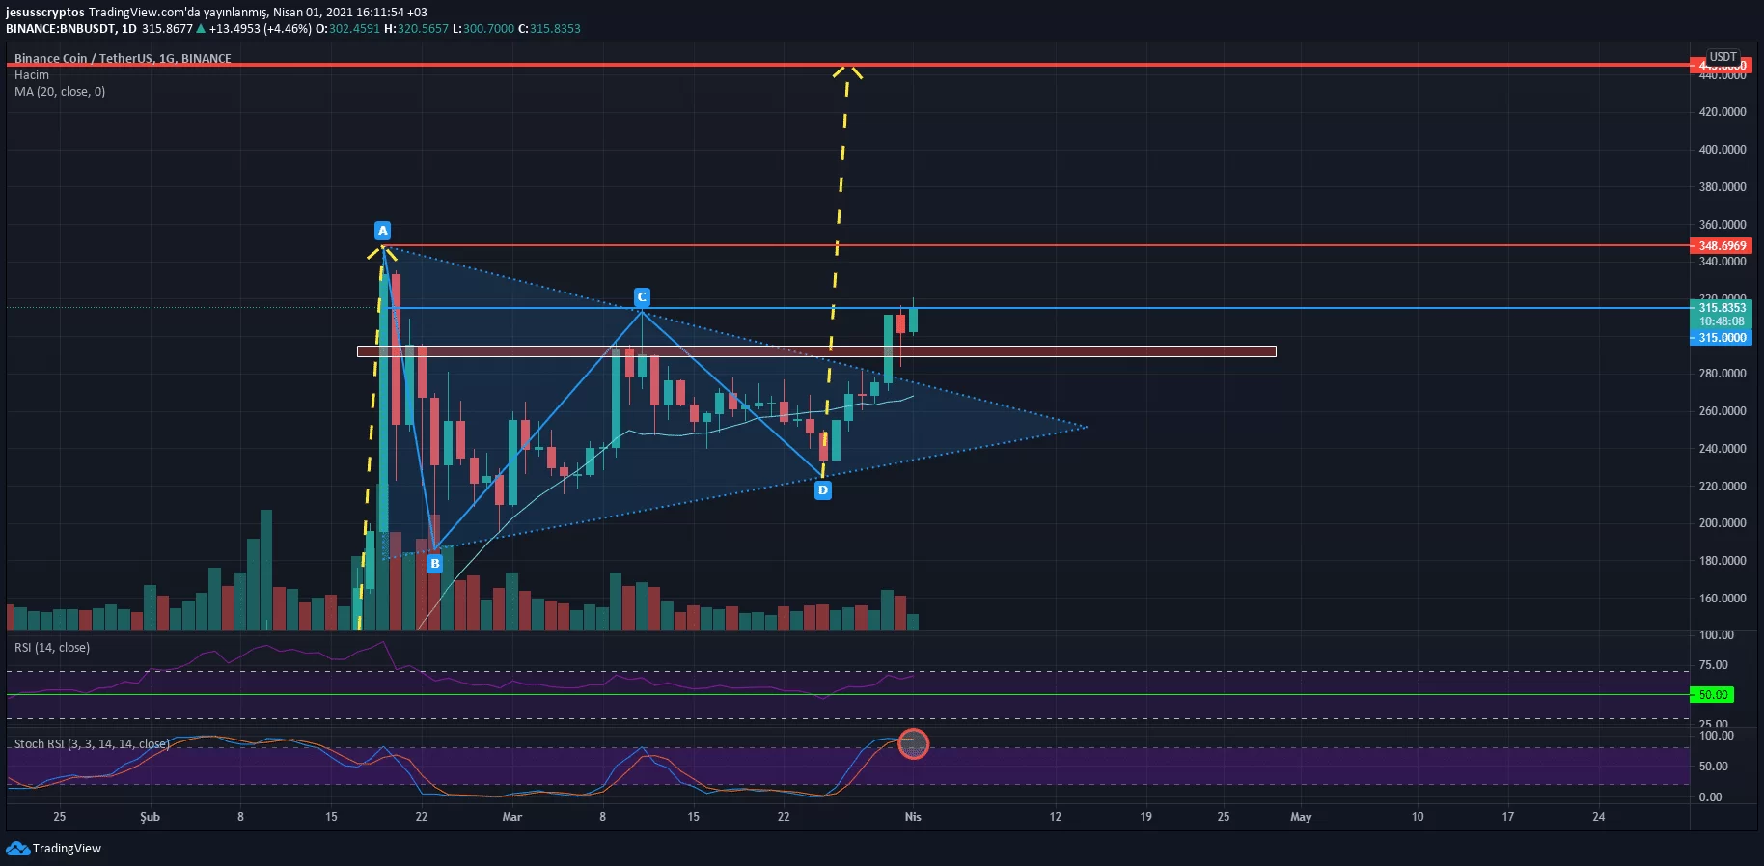Click the red circle on Stoch RSI
1764x866 pixels.
tap(913, 743)
